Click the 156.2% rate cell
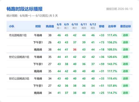The width and height of the screenshot is (139, 102). pyautogui.click(x=112, y=42)
